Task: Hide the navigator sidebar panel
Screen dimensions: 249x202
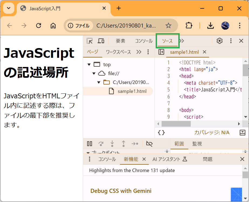Action: click(x=161, y=52)
